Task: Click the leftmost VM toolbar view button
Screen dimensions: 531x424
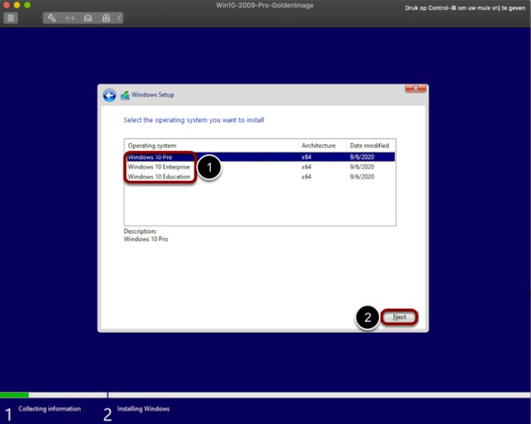Action: click(11, 18)
